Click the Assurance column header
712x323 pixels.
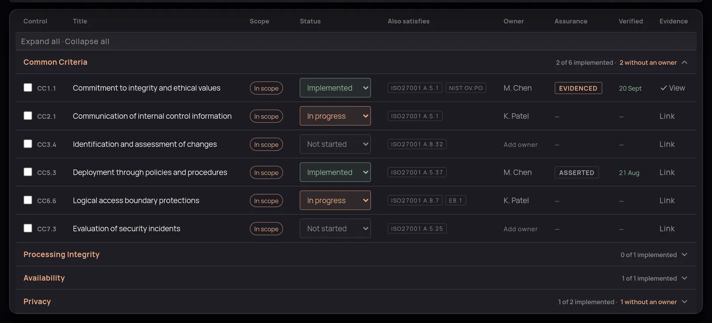(x=571, y=21)
